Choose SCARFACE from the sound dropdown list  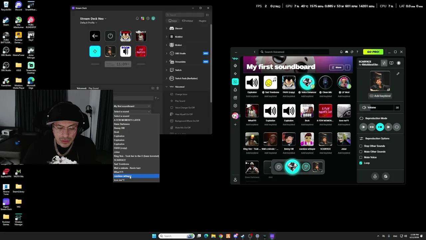pyautogui.click(x=136, y=160)
